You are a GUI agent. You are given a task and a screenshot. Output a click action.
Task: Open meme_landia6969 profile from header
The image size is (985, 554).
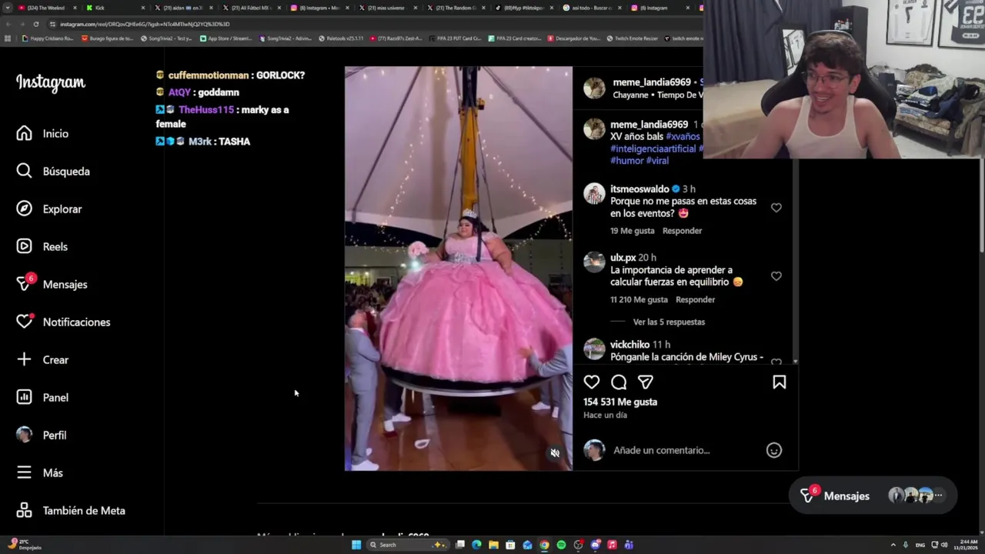pos(652,82)
